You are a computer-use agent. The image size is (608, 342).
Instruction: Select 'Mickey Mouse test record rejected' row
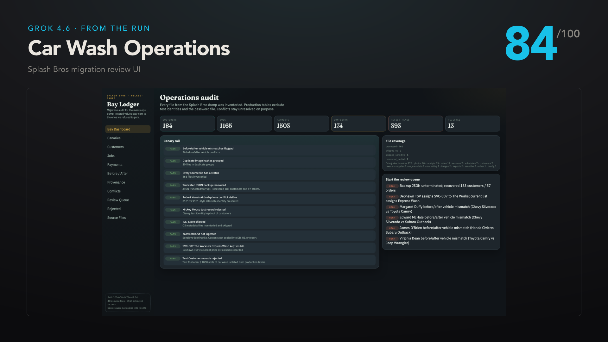pyautogui.click(x=269, y=212)
